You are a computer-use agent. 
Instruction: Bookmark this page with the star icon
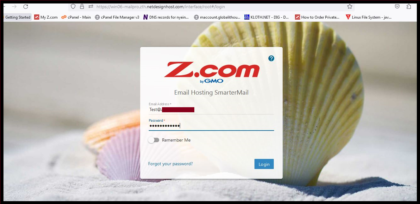tap(350, 7)
